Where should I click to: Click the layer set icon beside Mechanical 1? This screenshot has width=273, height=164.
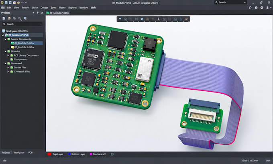point(112,154)
